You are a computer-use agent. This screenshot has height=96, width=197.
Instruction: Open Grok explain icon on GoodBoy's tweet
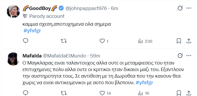pos(180,8)
